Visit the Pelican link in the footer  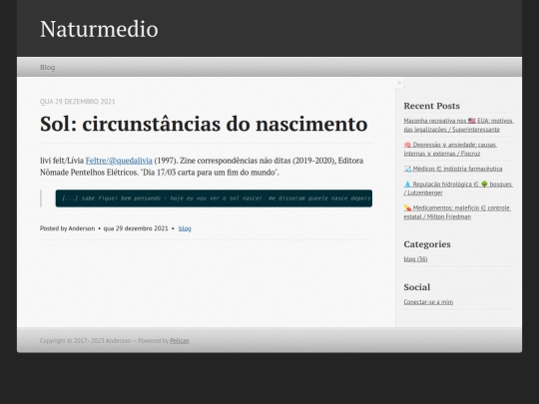pos(180,341)
